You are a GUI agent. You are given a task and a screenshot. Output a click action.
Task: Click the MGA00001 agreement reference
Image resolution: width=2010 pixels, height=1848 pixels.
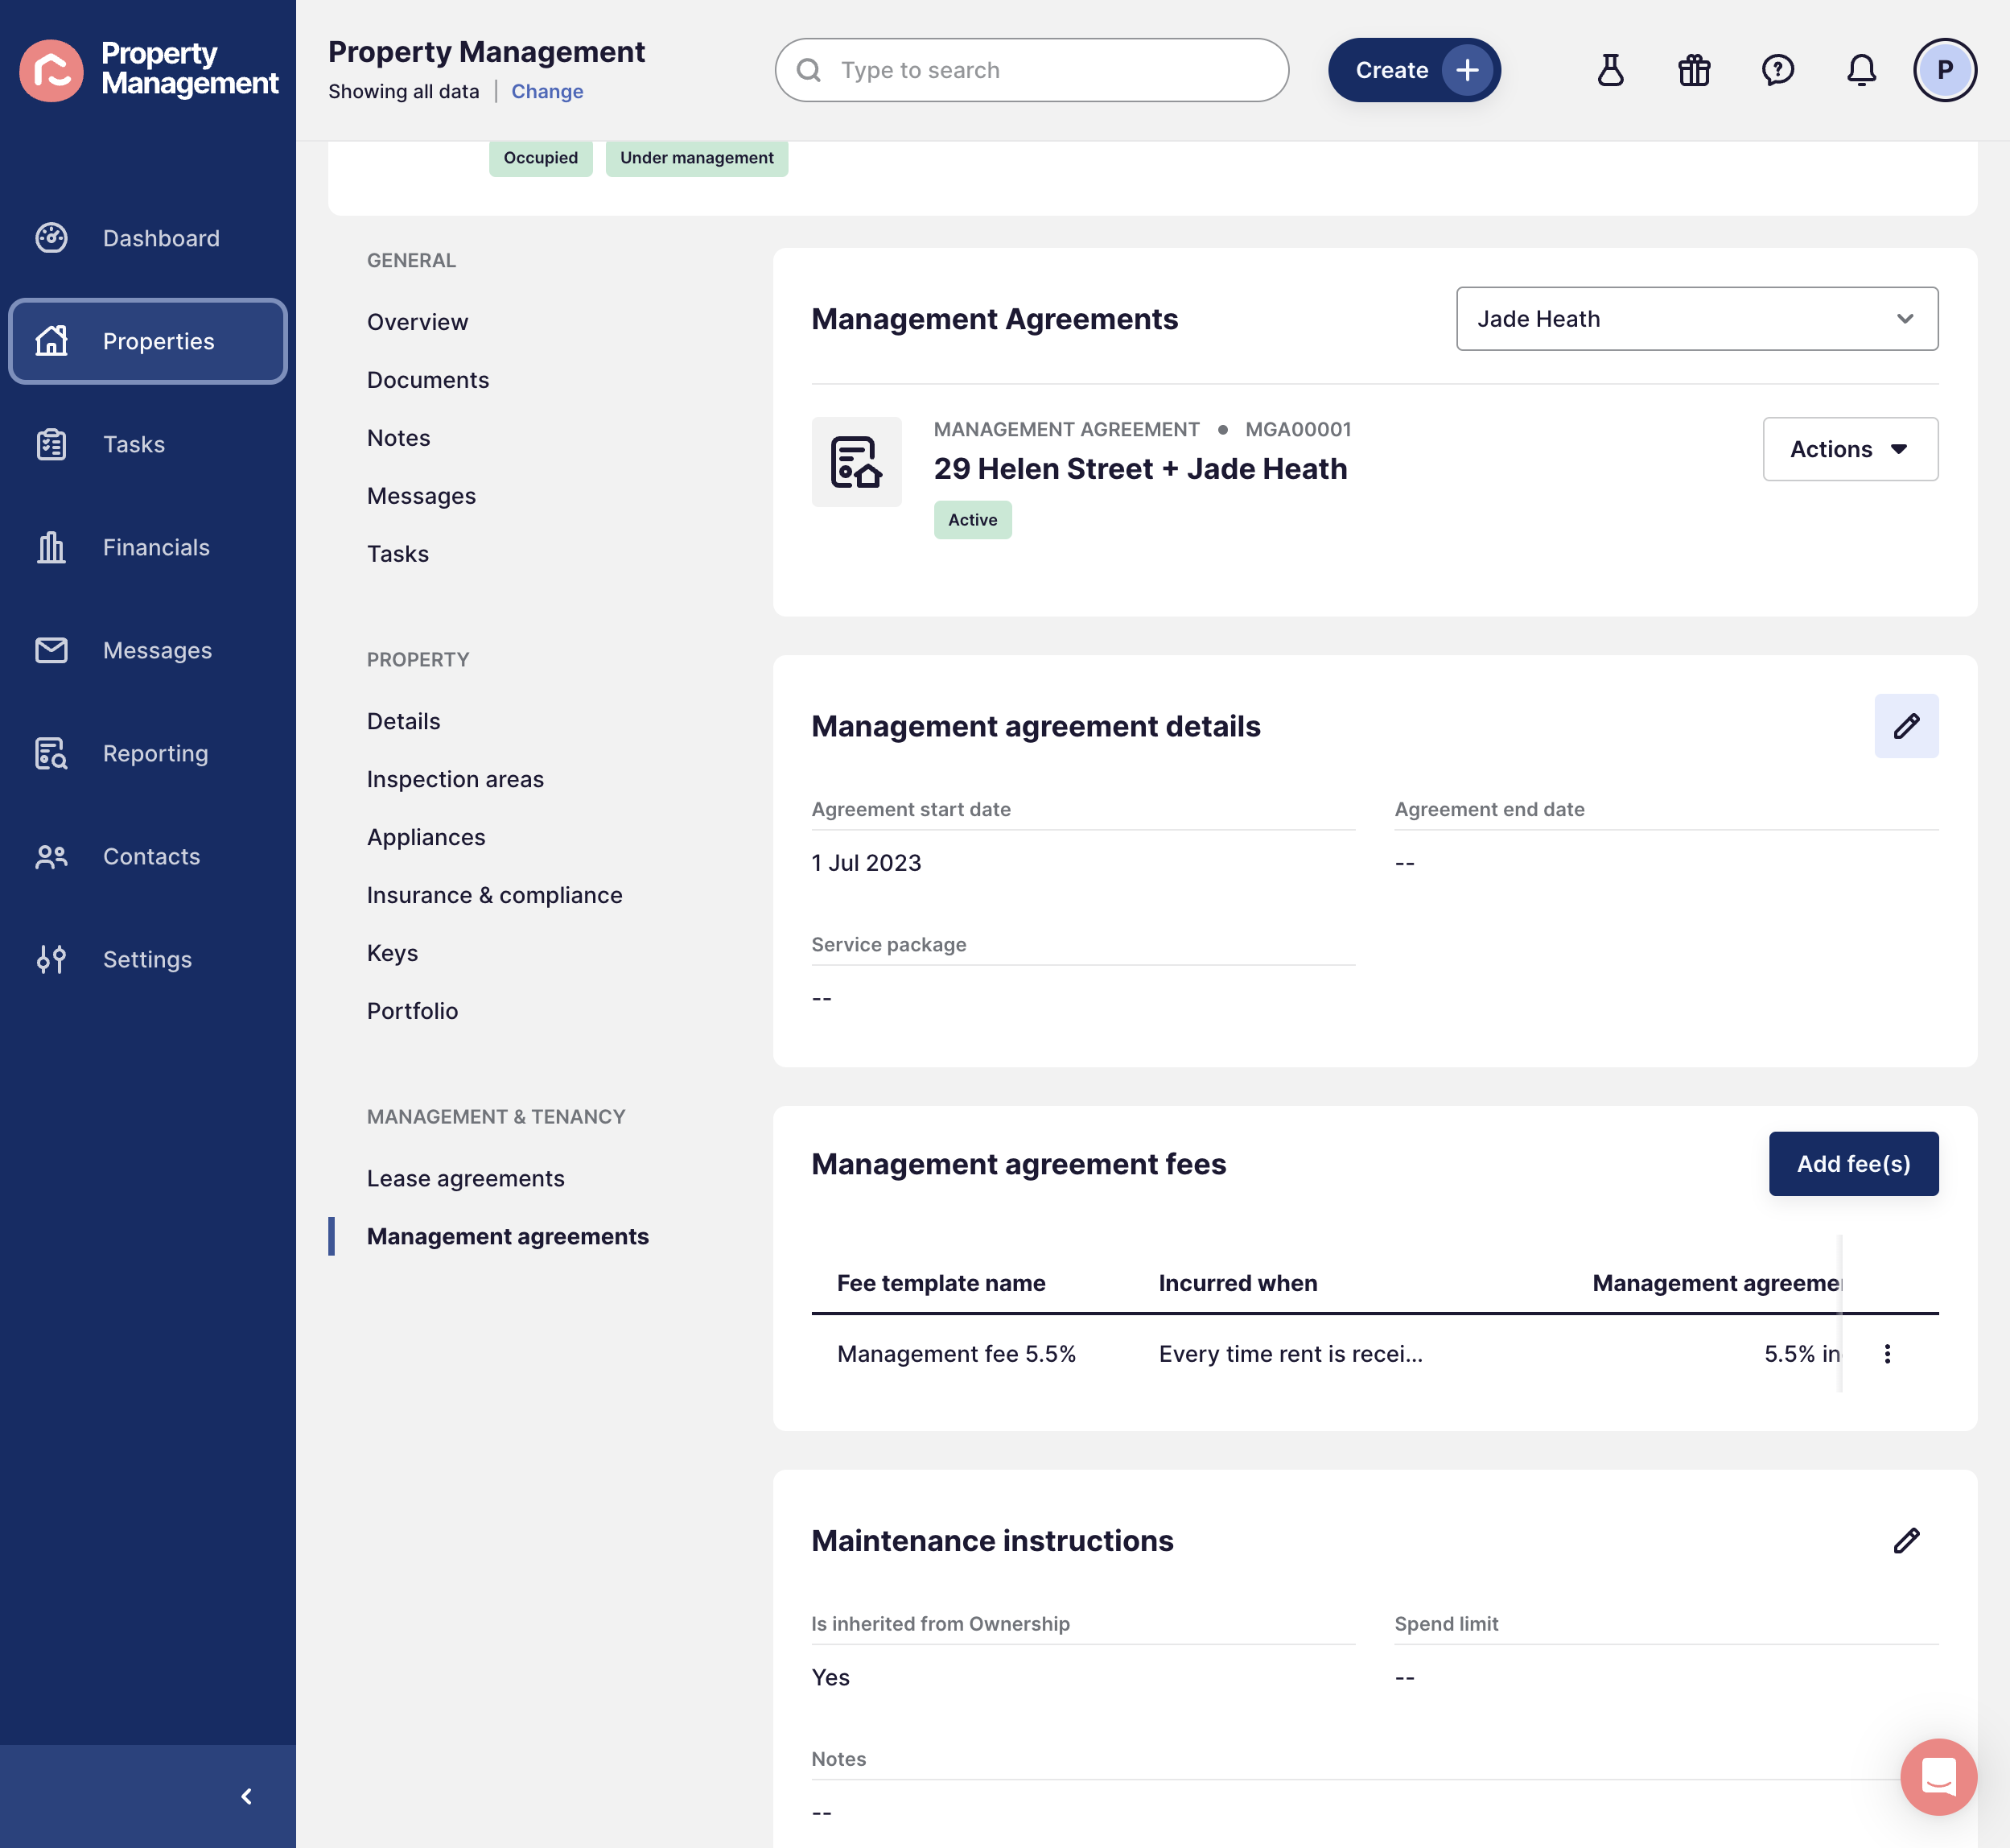(x=1299, y=429)
